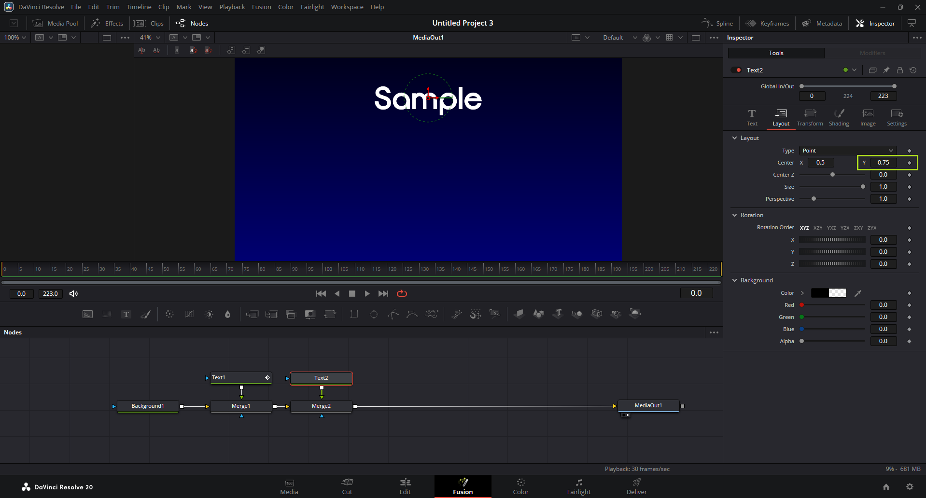
Task: Click the Text tool icon in Fusion toolbar
Action: (x=126, y=314)
